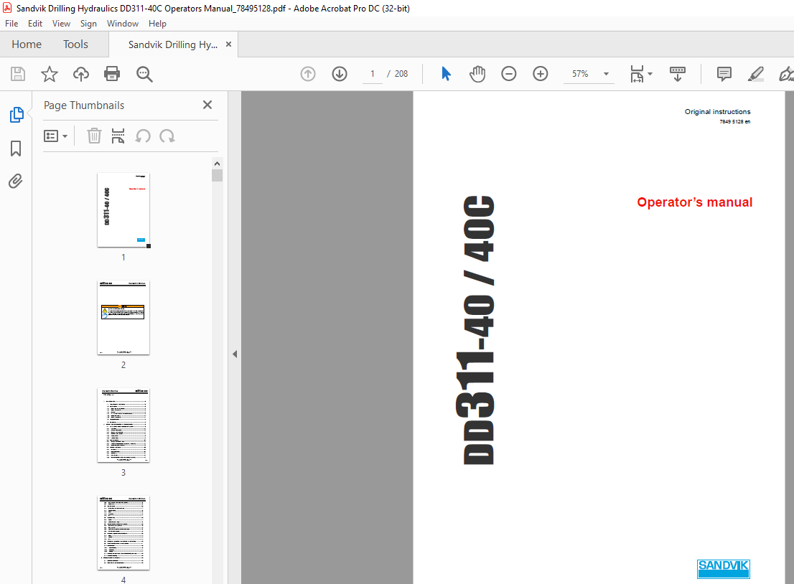Screen dimensions: 794x584
Task: Click the page number input field
Action: coord(372,74)
